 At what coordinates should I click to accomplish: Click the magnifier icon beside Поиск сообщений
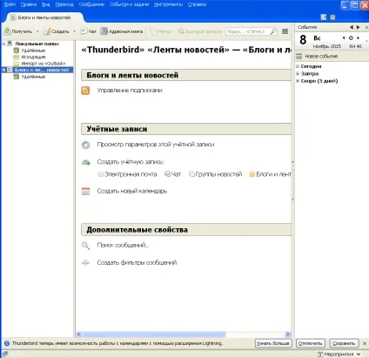click(85, 246)
